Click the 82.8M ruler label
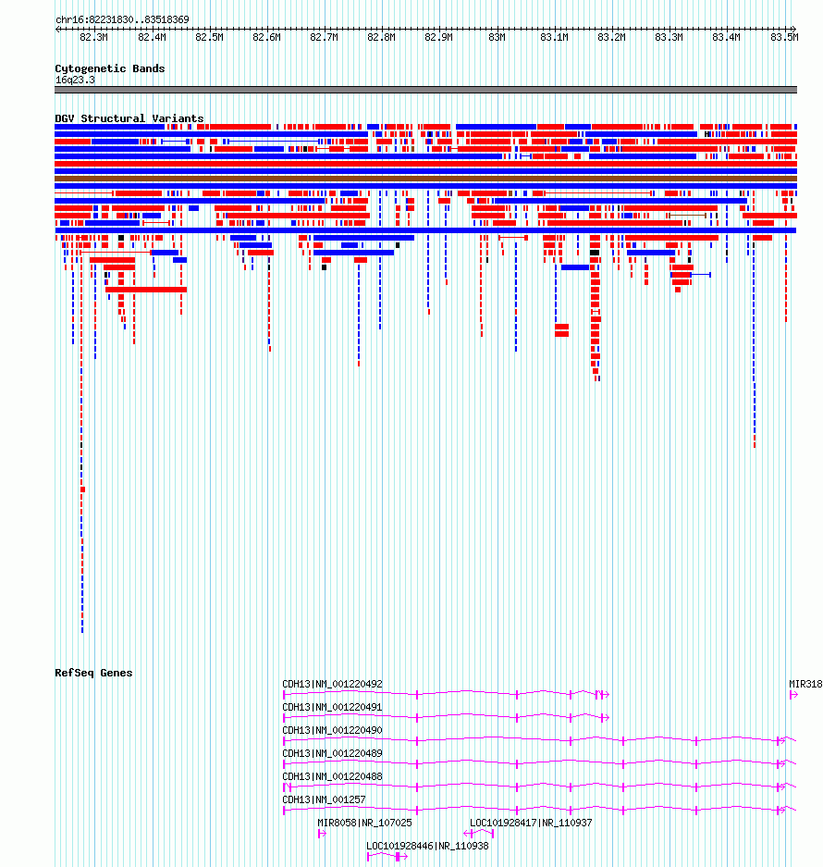The width and height of the screenshot is (823, 867). [x=381, y=37]
